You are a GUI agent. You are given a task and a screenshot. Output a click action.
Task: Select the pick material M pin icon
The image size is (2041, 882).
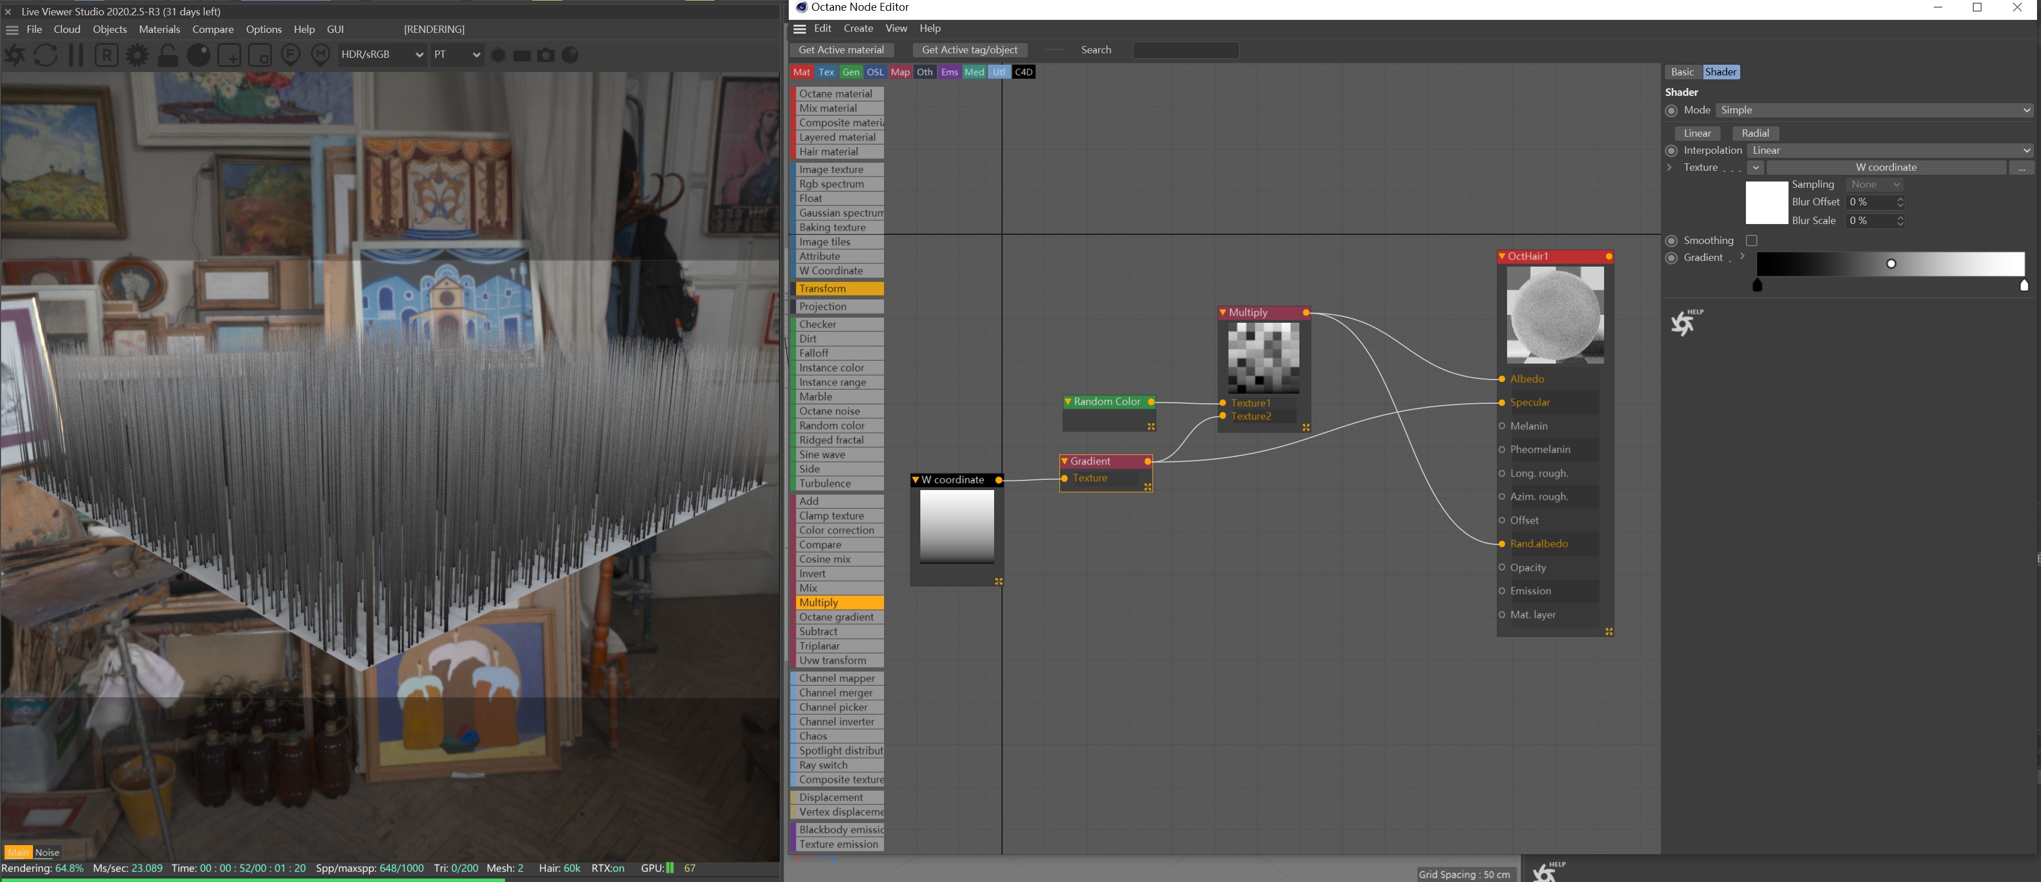point(320,56)
